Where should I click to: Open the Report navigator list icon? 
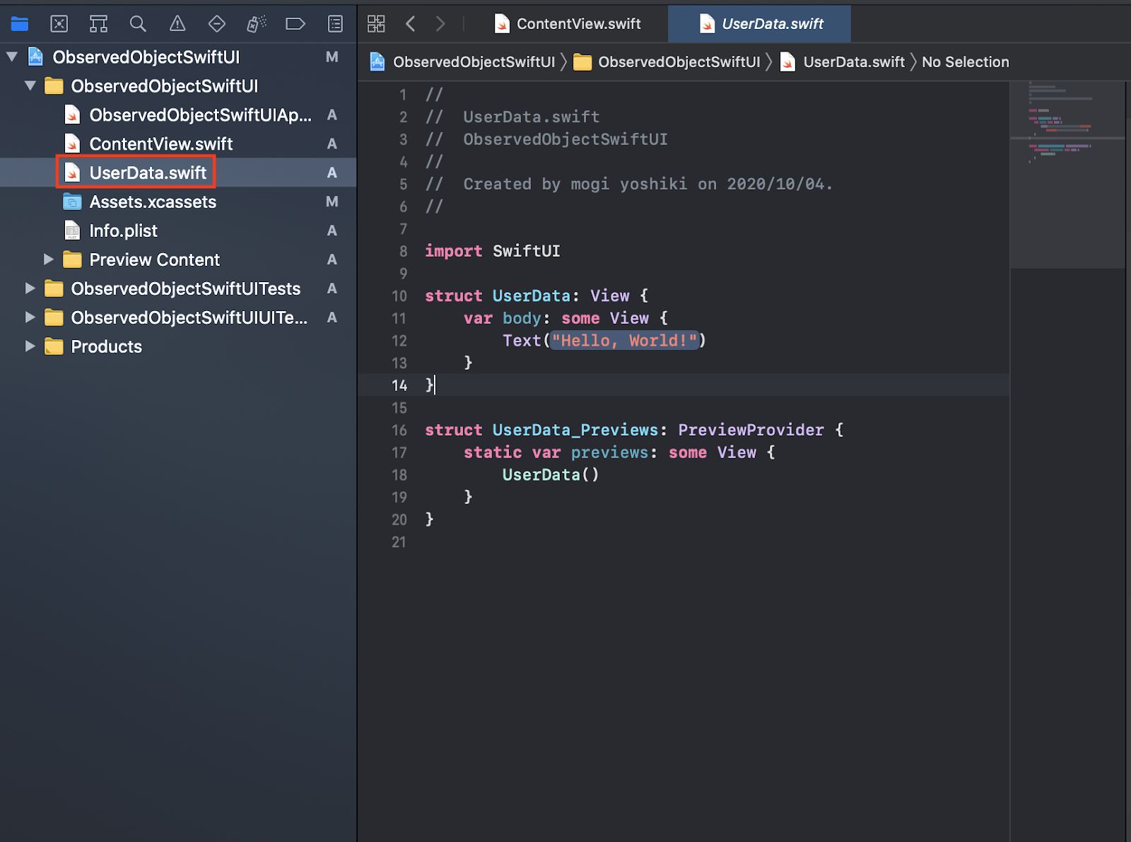click(335, 24)
